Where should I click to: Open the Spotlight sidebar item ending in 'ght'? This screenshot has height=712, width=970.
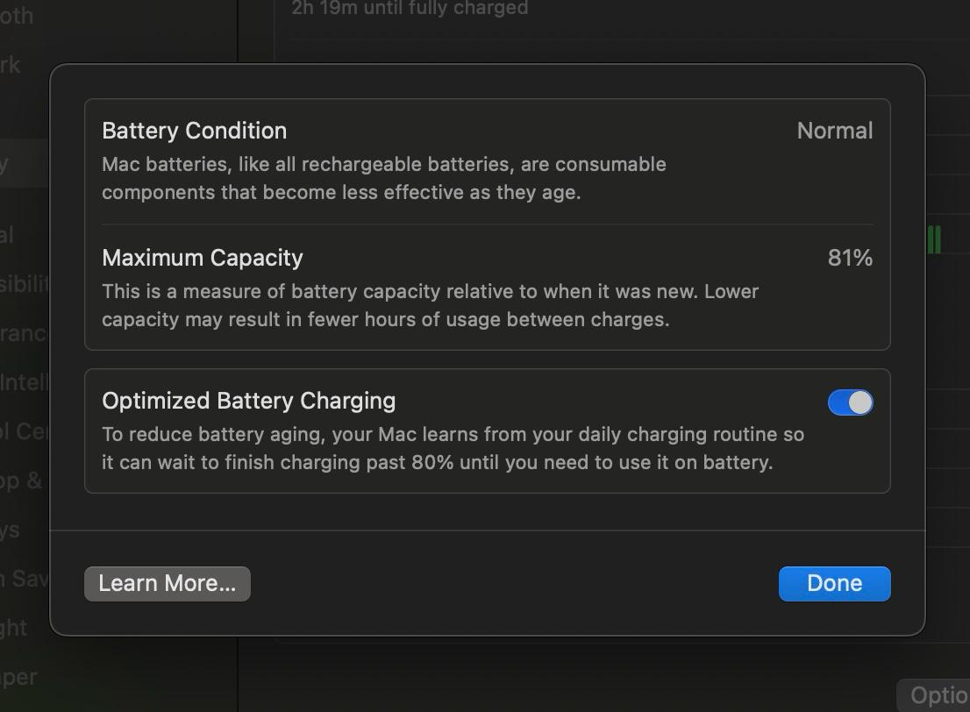14,627
